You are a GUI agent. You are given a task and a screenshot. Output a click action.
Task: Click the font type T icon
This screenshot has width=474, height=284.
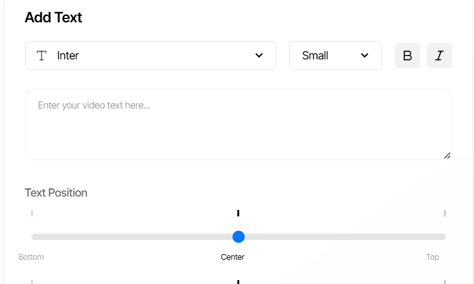click(42, 56)
